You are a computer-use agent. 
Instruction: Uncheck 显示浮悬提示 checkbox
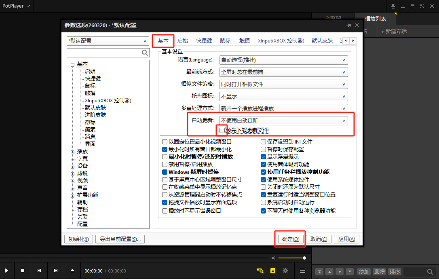point(263,156)
